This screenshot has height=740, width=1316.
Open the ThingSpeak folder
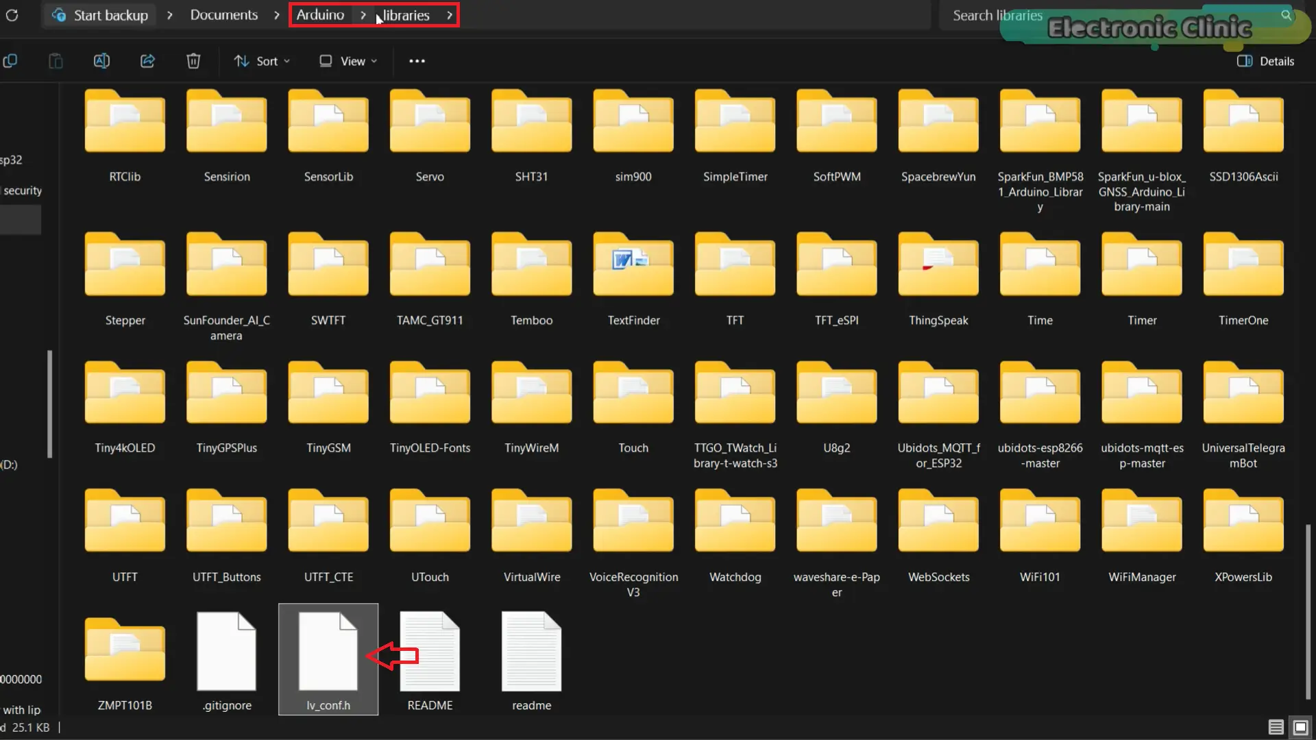coord(938,280)
